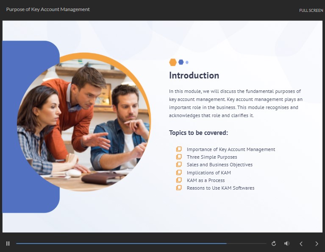Click the module title 'Purpose of Key Account Management'
Screen dimensions: 325x252
click(x=48, y=9)
